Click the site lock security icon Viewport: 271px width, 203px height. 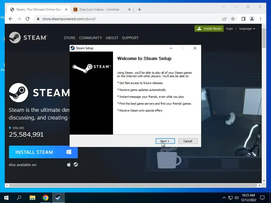pyautogui.click(x=38, y=19)
